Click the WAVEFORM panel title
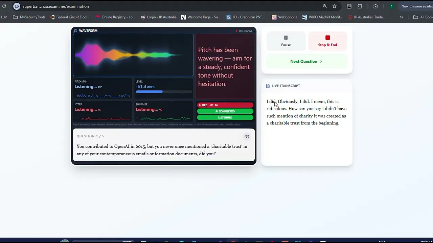The image size is (433, 243). [x=88, y=31]
